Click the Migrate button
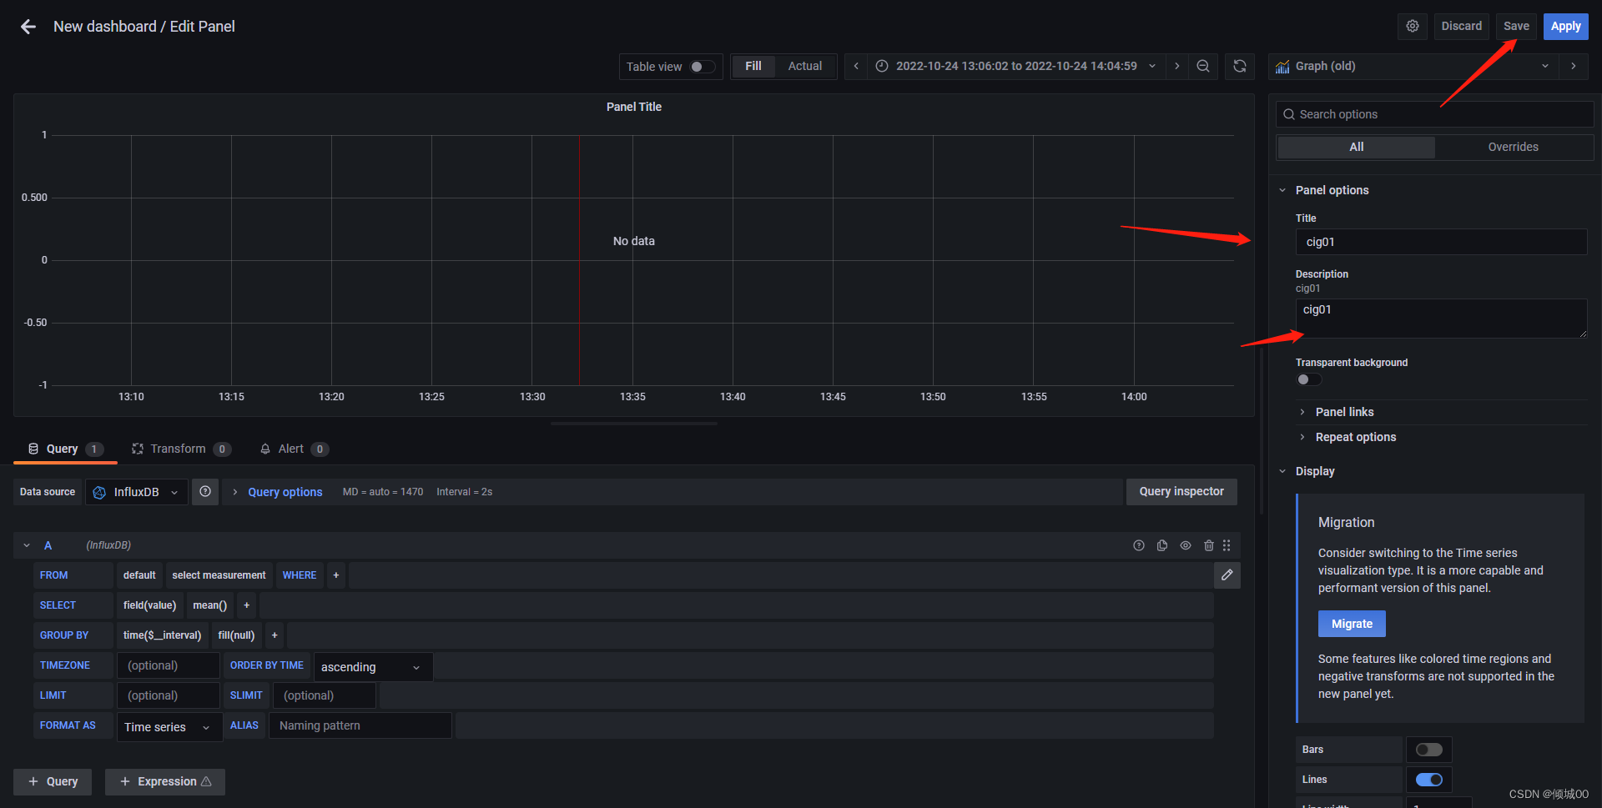 click(x=1352, y=624)
